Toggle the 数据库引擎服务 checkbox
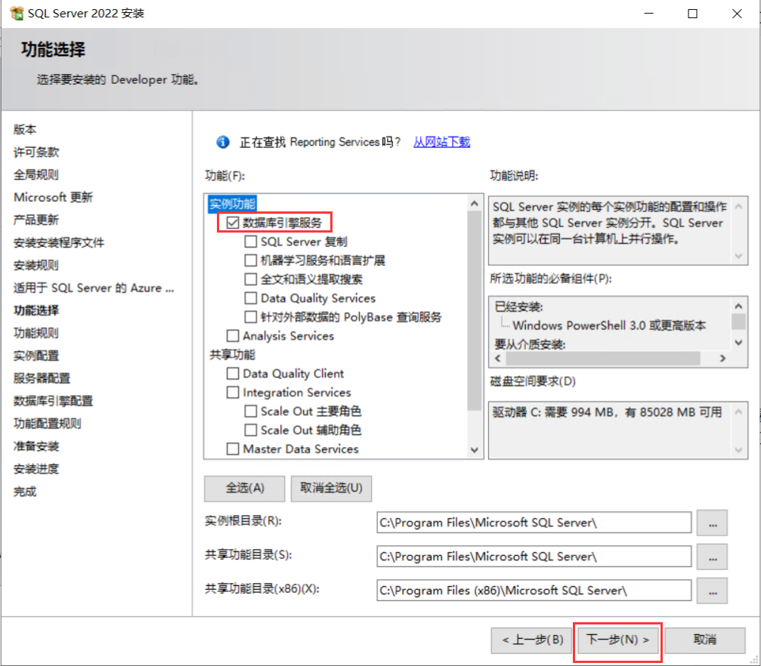The height and width of the screenshot is (666, 761). tap(233, 223)
